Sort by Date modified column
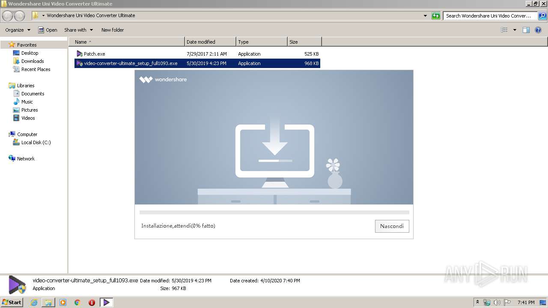This screenshot has height=308, width=548. [210, 42]
